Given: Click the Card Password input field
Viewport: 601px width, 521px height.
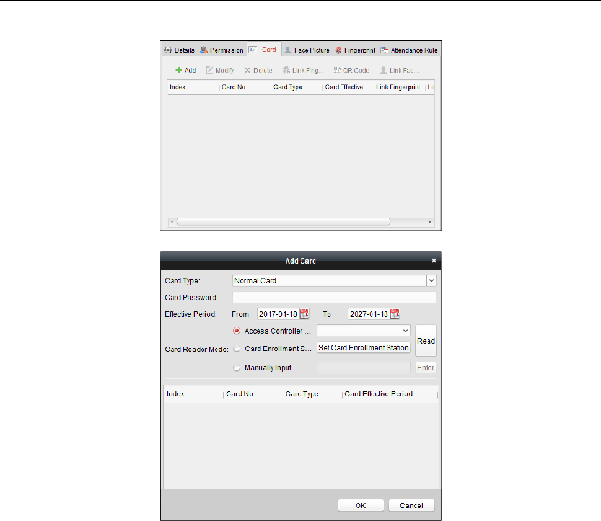Looking at the screenshot, I should pyautogui.click(x=334, y=297).
